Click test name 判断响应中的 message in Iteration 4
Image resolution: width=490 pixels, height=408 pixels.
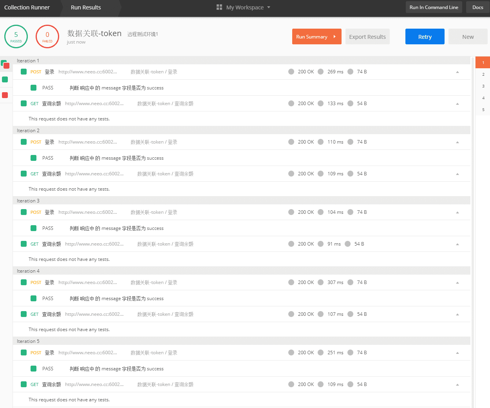(x=117, y=299)
